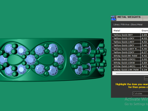Viewport: 148px width, 111px height.
Task: Select Yellow Gold:18KY row
Action: click(x=130, y=45)
